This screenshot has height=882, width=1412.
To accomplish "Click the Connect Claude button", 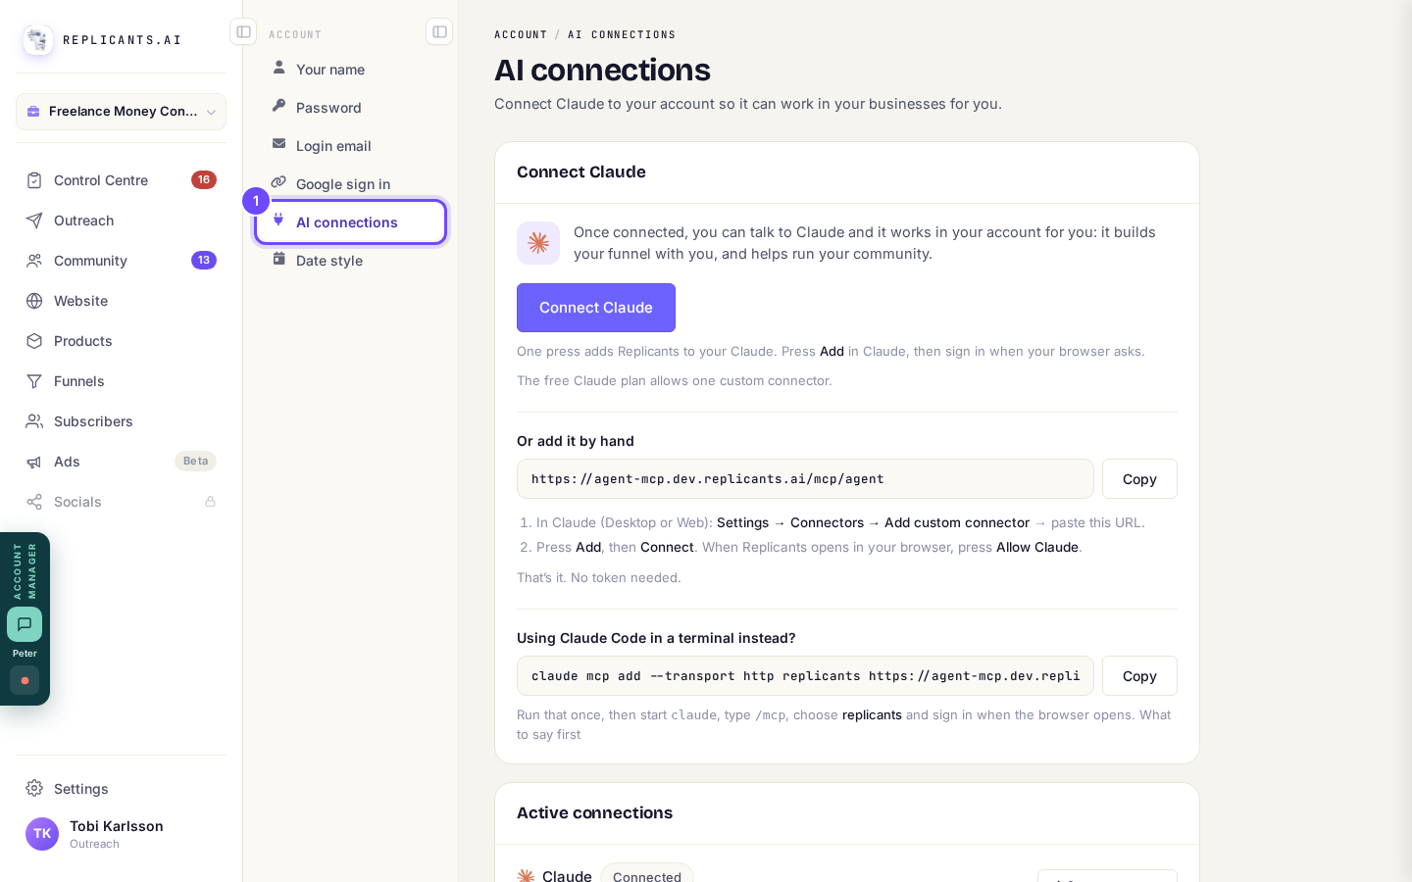I will pyautogui.click(x=596, y=308).
